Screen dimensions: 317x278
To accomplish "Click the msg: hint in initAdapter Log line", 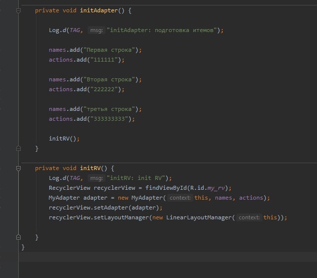I will (x=97, y=31).
